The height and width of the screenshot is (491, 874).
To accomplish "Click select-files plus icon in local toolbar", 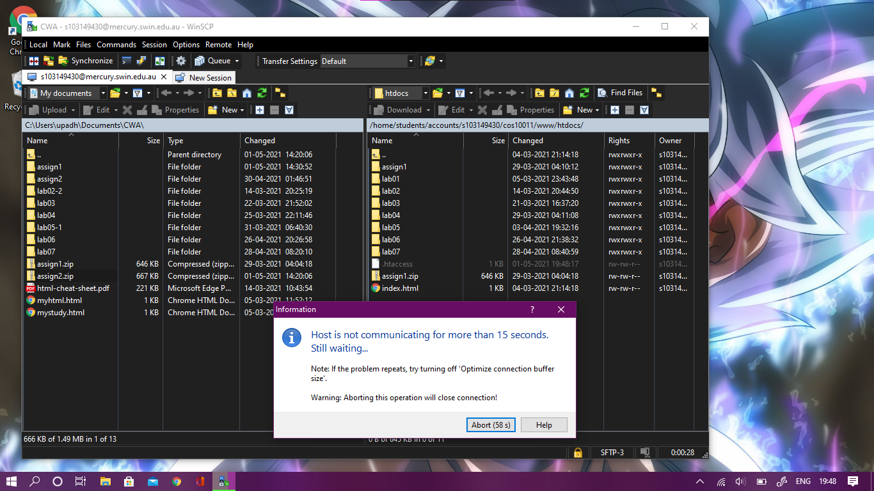I will click(260, 110).
